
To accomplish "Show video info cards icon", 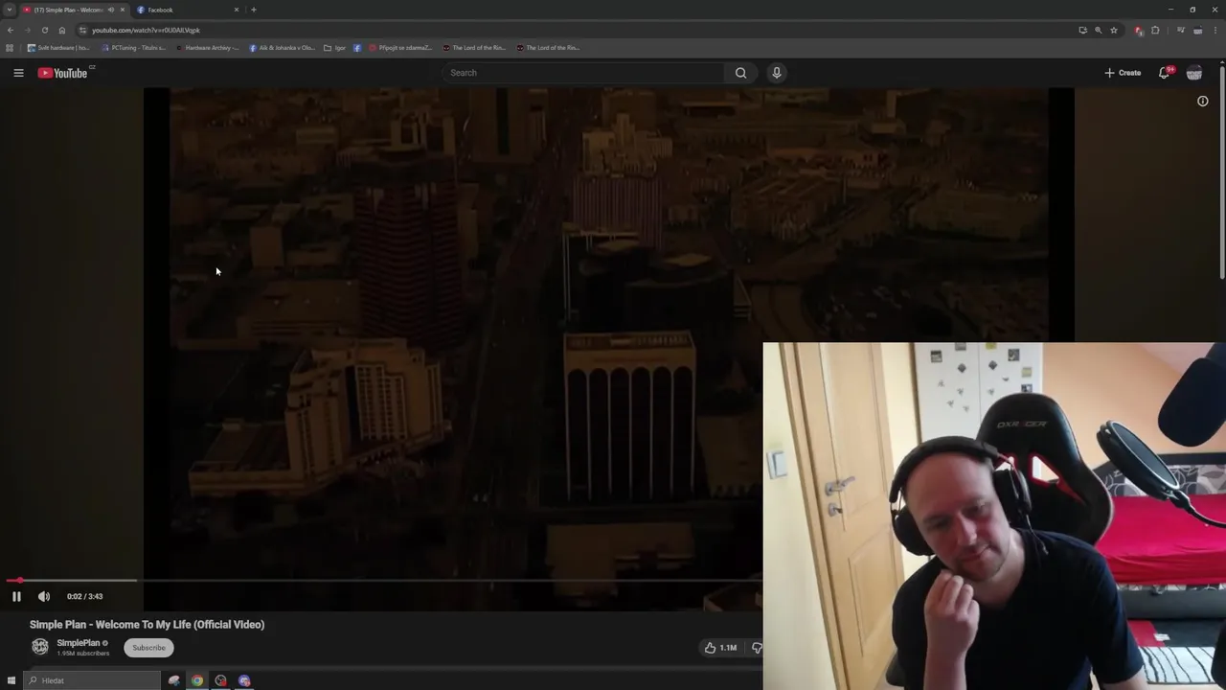I will click(x=1203, y=101).
